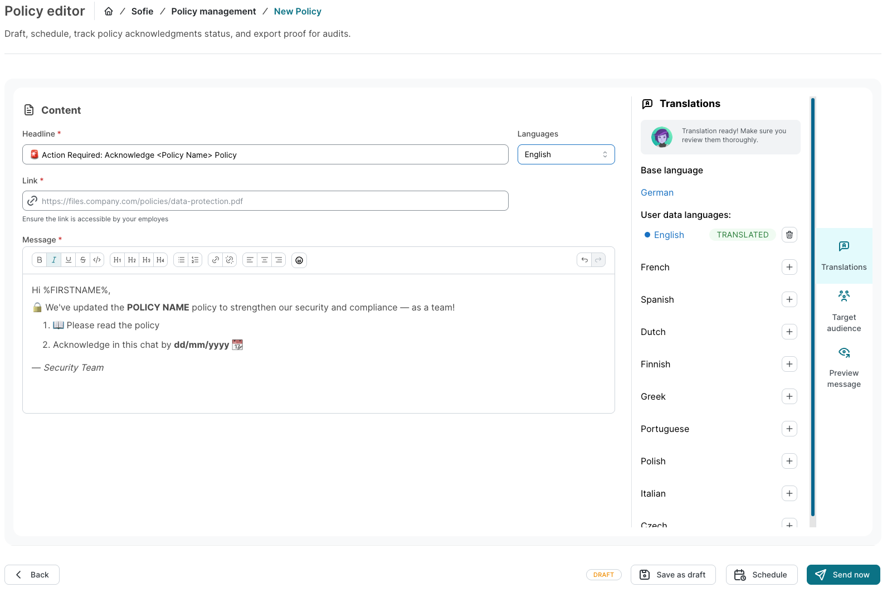Image resolution: width=892 pixels, height=597 pixels.
Task: Toggle bold formatting in message toolbar
Action: (40, 260)
